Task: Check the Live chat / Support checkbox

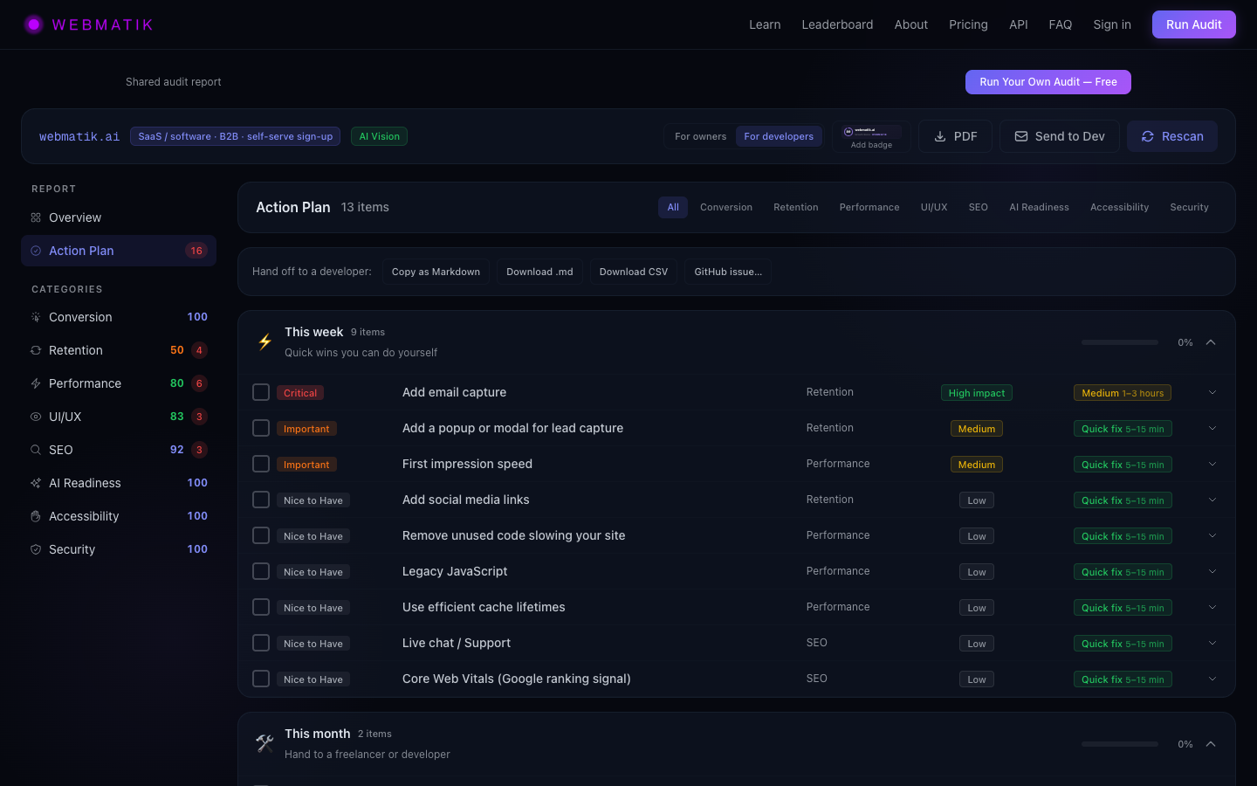Action: click(261, 643)
